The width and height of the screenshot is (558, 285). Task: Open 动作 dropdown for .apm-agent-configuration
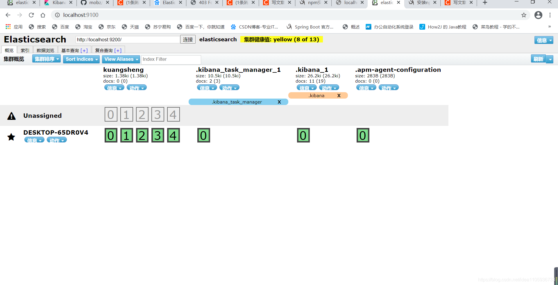tap(389, 88)
